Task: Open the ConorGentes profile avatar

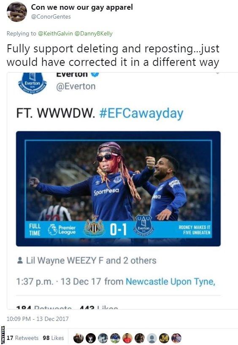Action: tap(17, 12)
